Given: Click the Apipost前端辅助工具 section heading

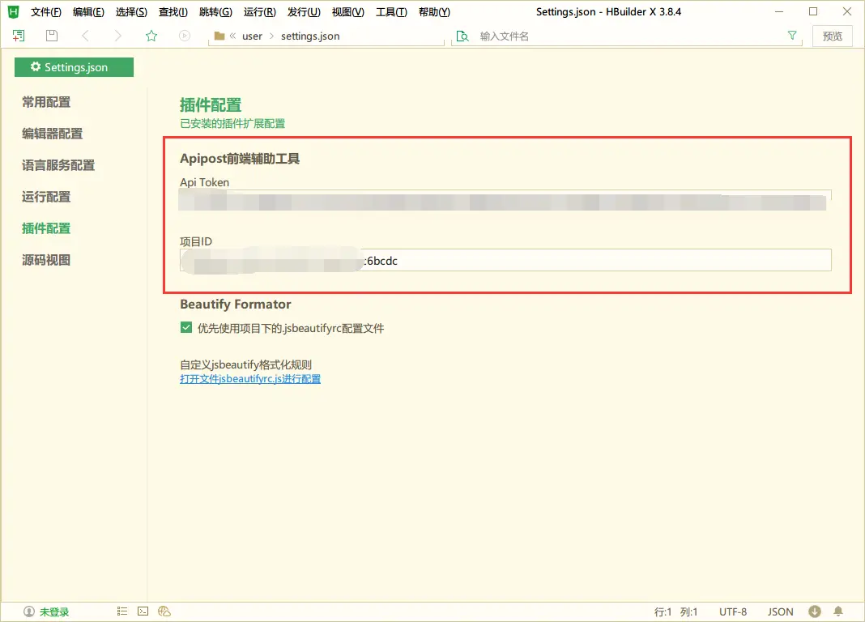Looking at the screenshot, I should pos(240,159).
